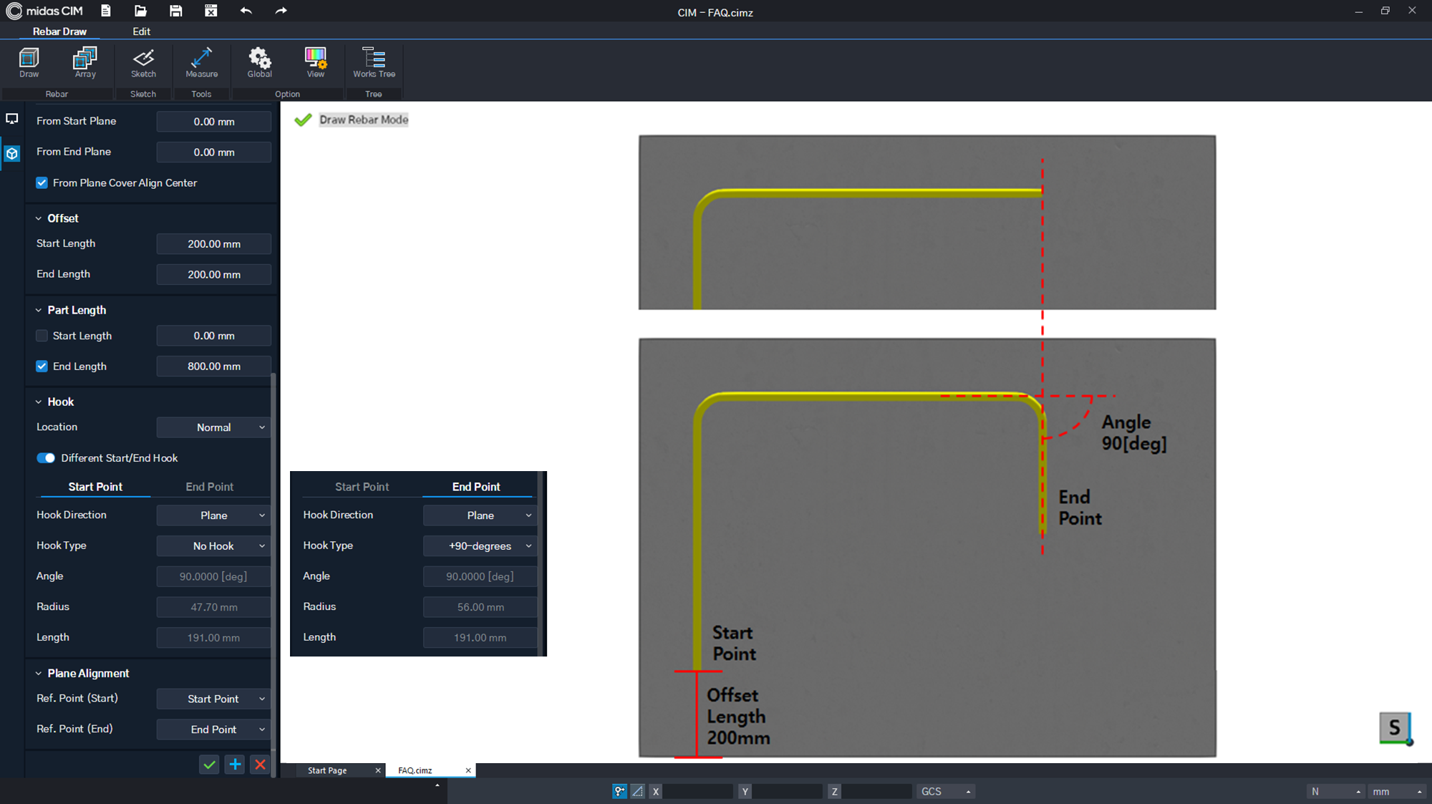Close the Start Page tab
The width and height of the screenshot is (1432, 804).
(378, 770)
